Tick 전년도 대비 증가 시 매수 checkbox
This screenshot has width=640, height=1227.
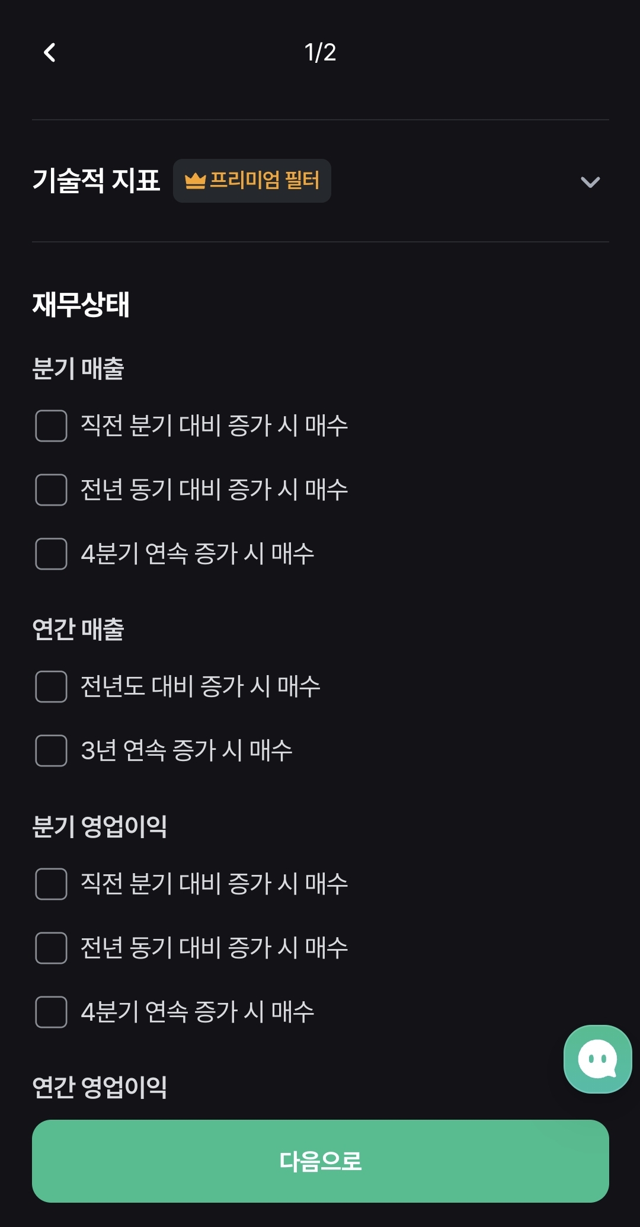[51, 686]
